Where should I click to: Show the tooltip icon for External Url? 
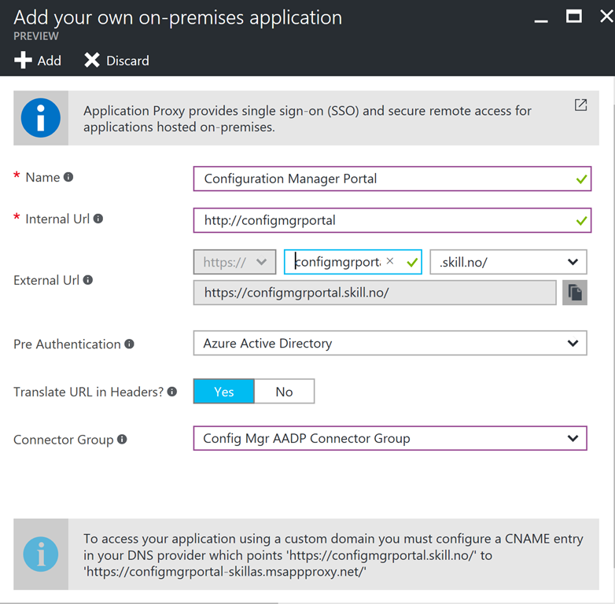[88, 280]
